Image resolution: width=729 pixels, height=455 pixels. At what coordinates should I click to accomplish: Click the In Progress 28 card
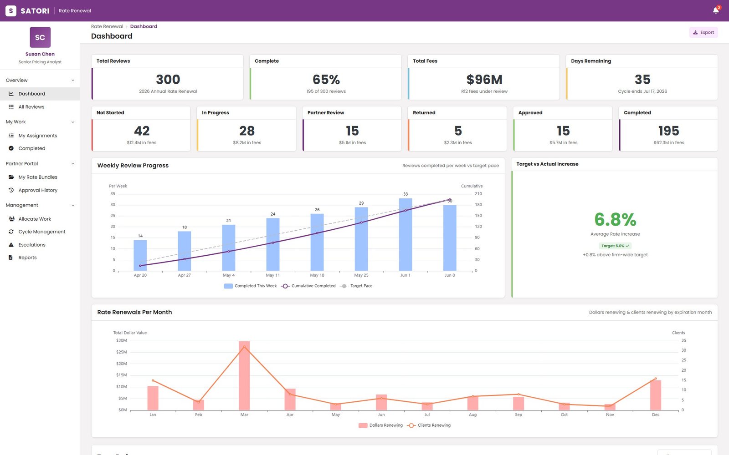click(x=246, y=129)
